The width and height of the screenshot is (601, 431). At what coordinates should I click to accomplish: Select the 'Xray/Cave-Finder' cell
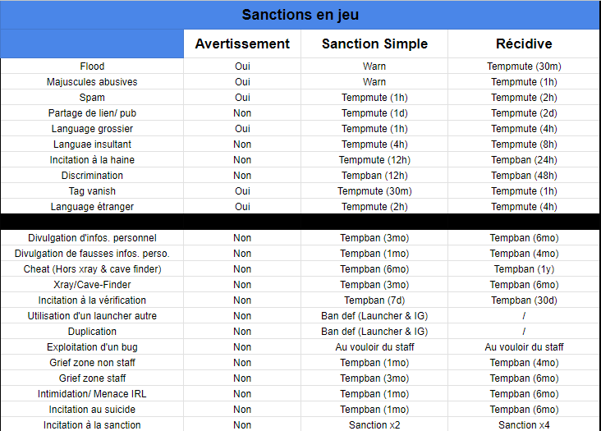92,285
